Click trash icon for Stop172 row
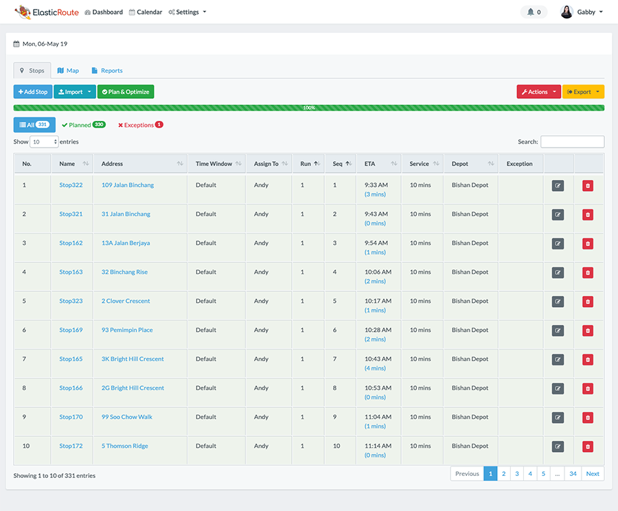 588,446
